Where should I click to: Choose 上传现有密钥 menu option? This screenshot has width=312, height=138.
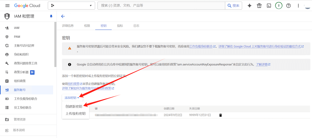click(x=75, y=114)
